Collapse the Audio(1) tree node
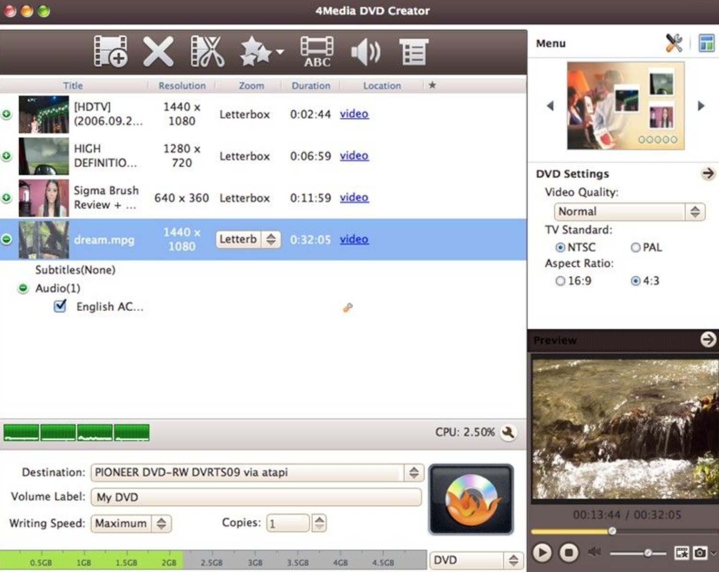719x572 pixels. pyautogui.click(x=23, y=288)
